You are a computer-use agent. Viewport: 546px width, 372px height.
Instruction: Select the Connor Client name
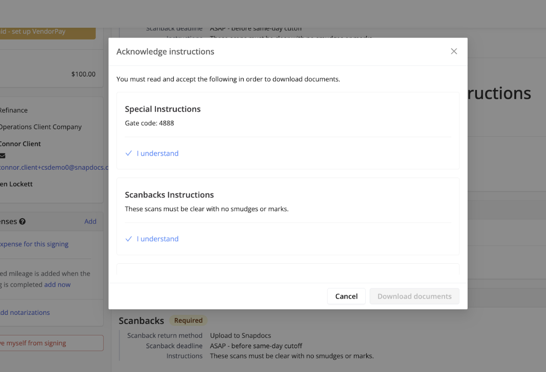tap(20, 143)
